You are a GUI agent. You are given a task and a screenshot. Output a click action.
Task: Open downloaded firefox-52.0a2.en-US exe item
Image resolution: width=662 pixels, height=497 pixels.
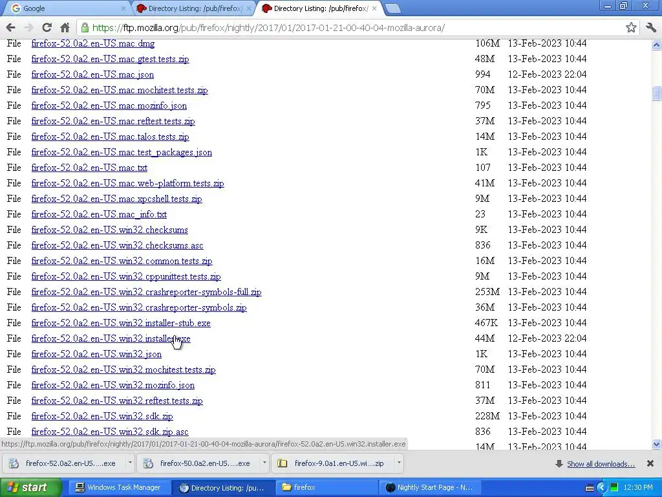64,463
